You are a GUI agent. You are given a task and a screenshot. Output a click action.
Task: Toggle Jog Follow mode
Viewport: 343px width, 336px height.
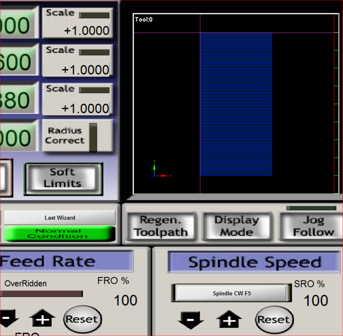(x=313, y=226)
